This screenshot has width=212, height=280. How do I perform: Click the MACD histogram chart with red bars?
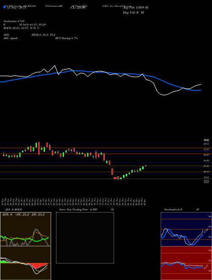[x=25, y=263]
